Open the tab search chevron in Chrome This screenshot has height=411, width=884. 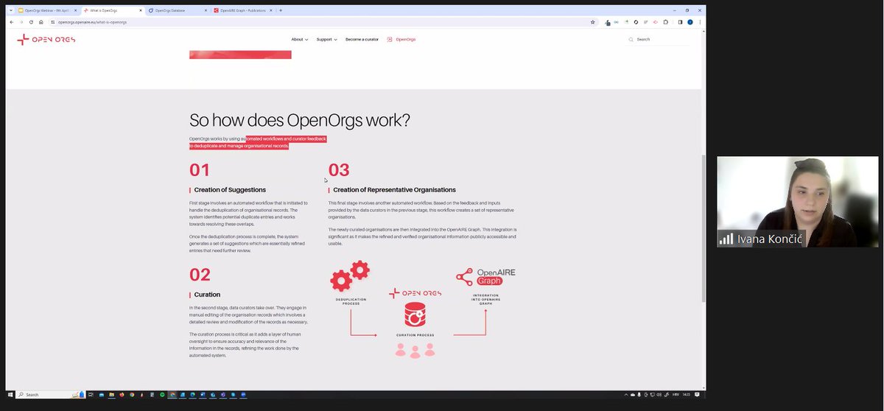[10, 10]
